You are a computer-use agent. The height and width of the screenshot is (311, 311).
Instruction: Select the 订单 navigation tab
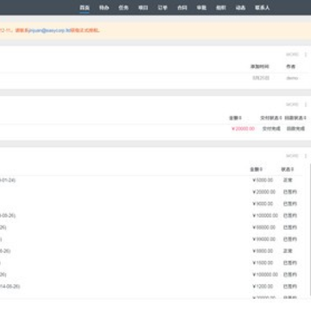pos(162,8)
